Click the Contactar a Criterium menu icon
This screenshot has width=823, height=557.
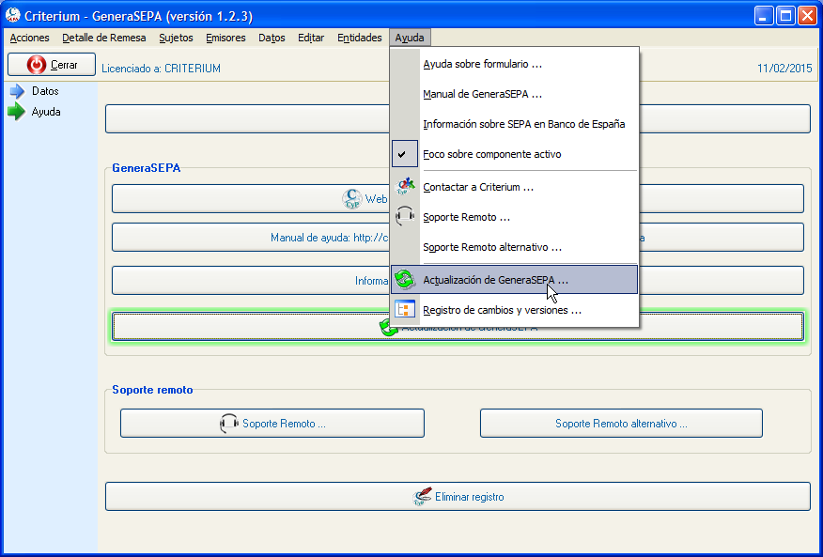(x=405, y=187)
